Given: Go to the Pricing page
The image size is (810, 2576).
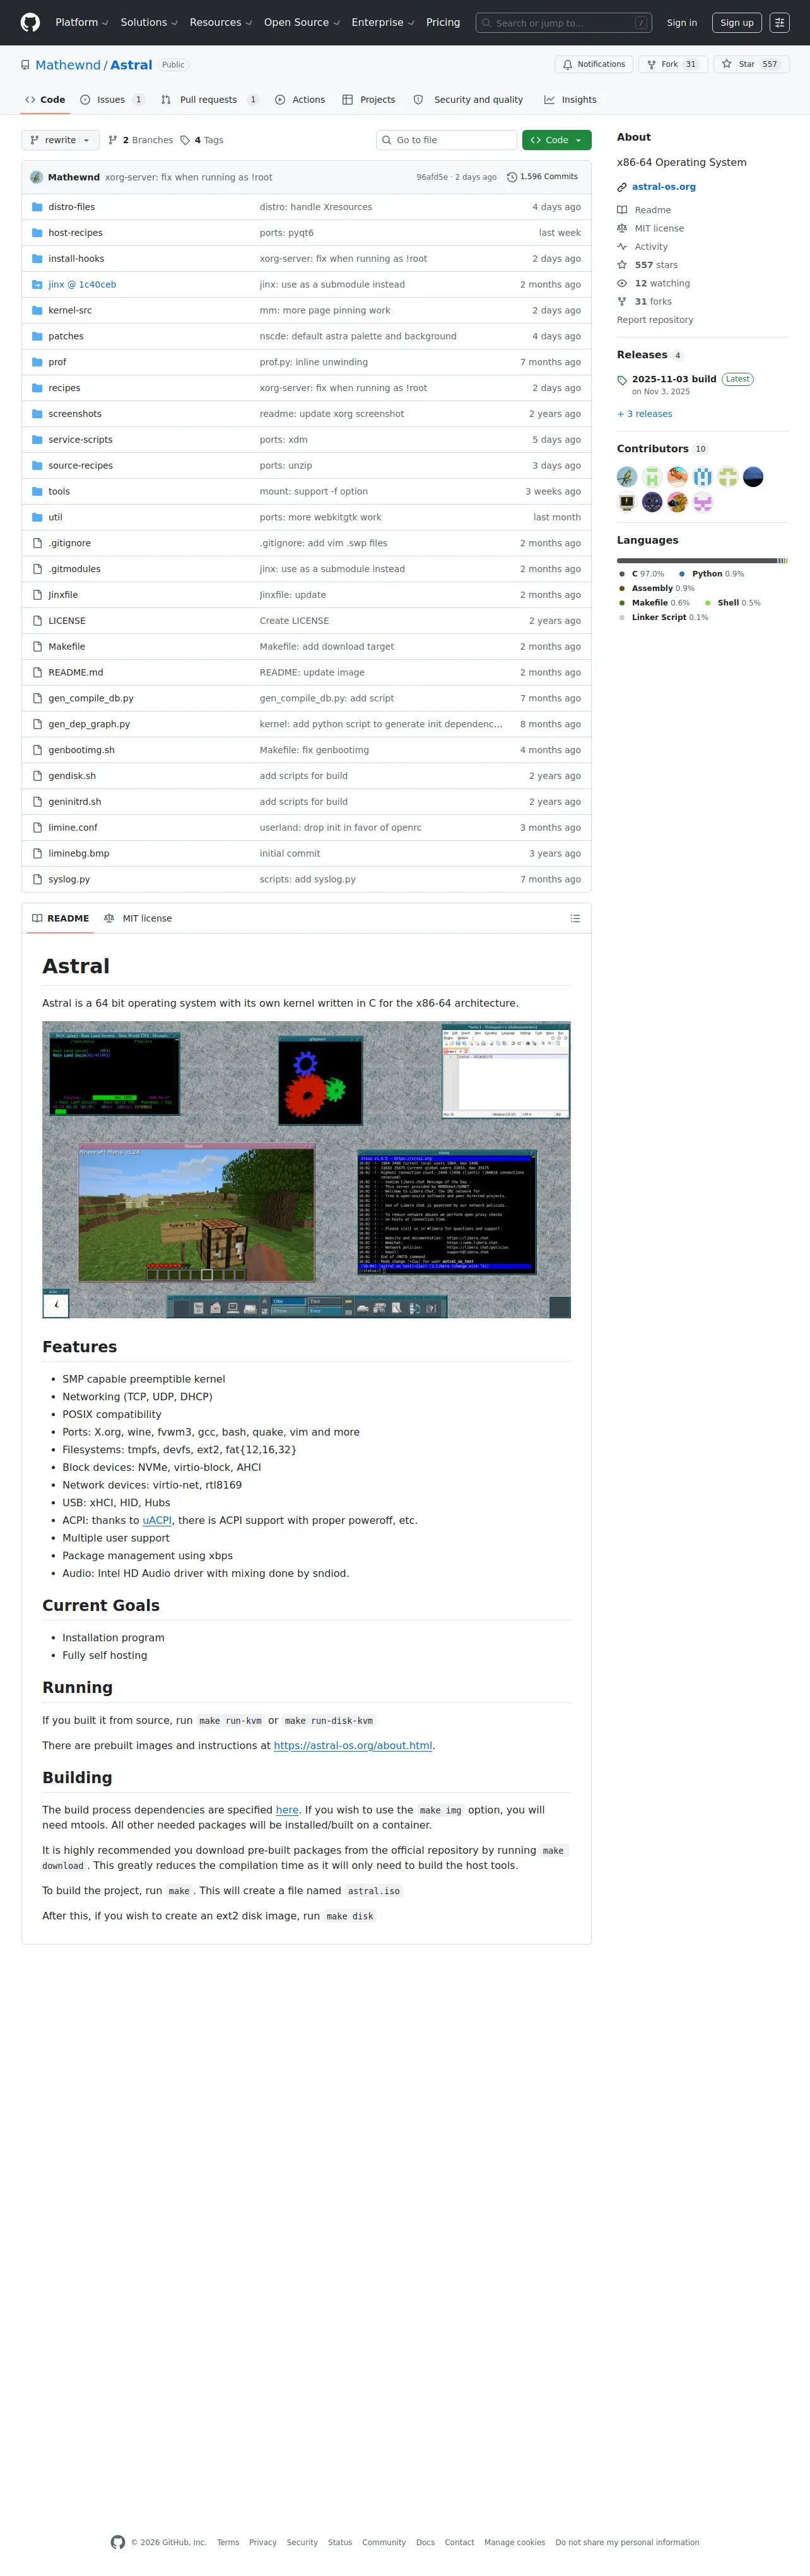Looking at the screenshot, I should point(443,22).
